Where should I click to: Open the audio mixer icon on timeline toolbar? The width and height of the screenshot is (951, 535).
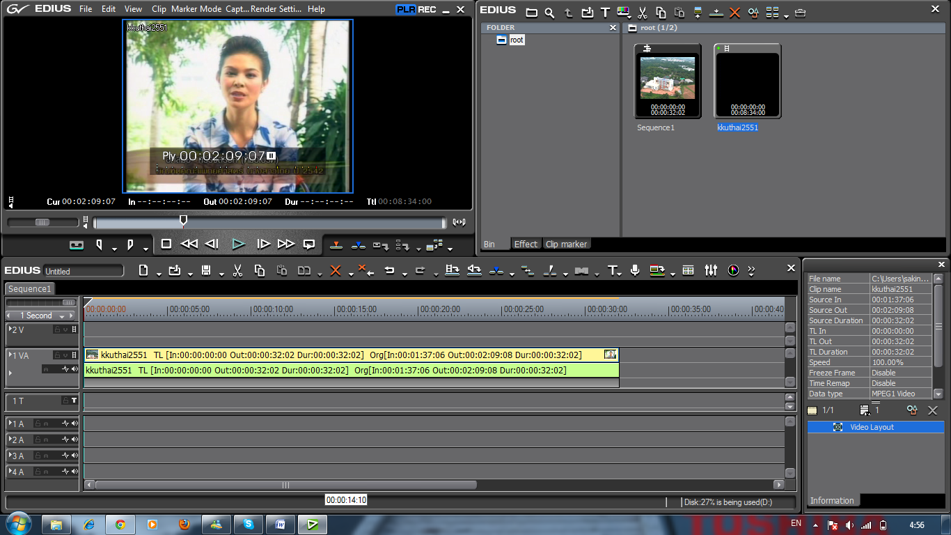click(x=710, y=270)
